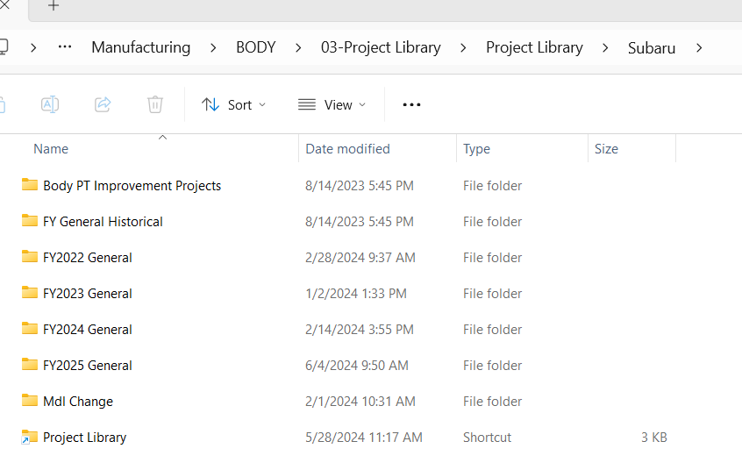Navigate to Manufacturing in the breadcrumb
742x470 pixels.
click(x=140, y=47)
